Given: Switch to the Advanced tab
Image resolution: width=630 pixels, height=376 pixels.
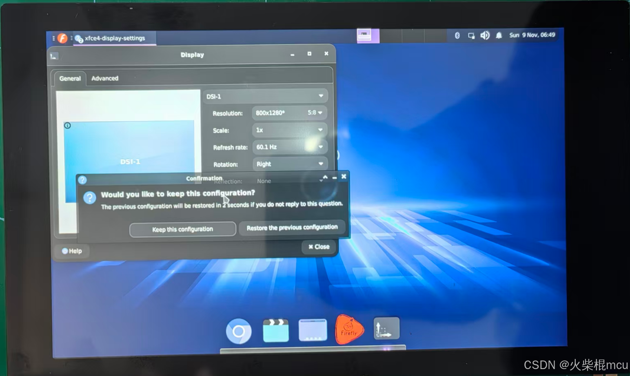Looking at the screenshot, I should pyautogui.click(x=105, y=78).
